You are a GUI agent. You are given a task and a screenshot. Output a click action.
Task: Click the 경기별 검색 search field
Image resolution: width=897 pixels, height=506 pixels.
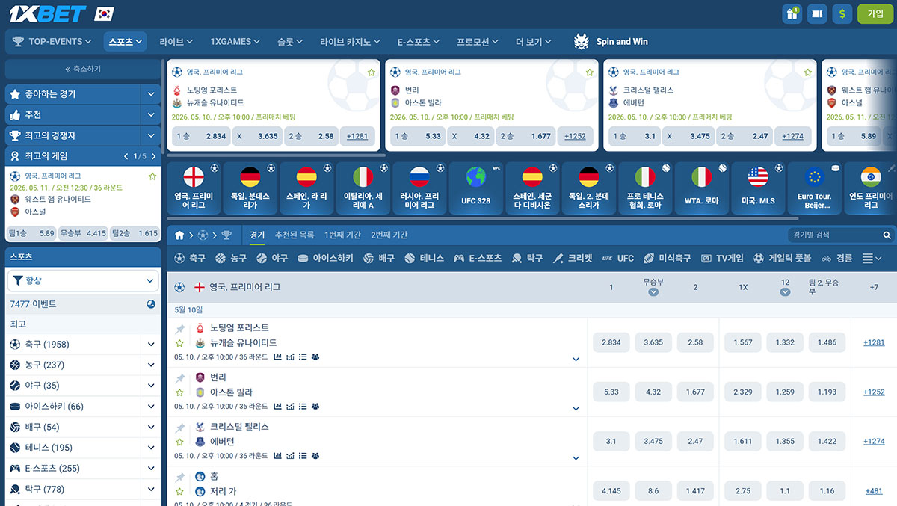(835, 235)
